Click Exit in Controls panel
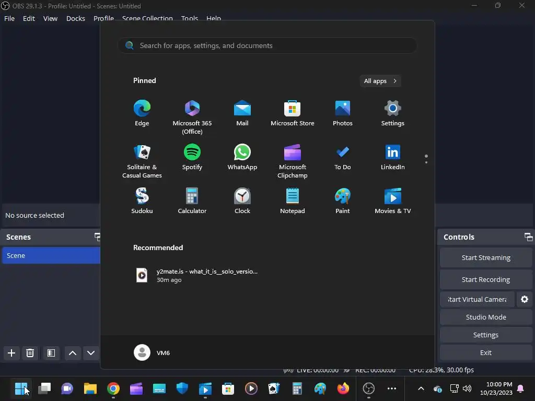 486,352
